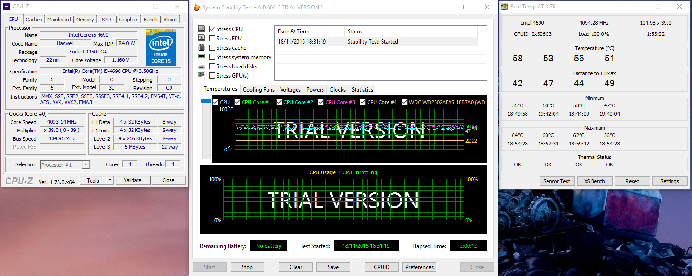Screen dimensions: 692x276
Task: Click the Tools button in CPU-Z
Action: [93, 180]
